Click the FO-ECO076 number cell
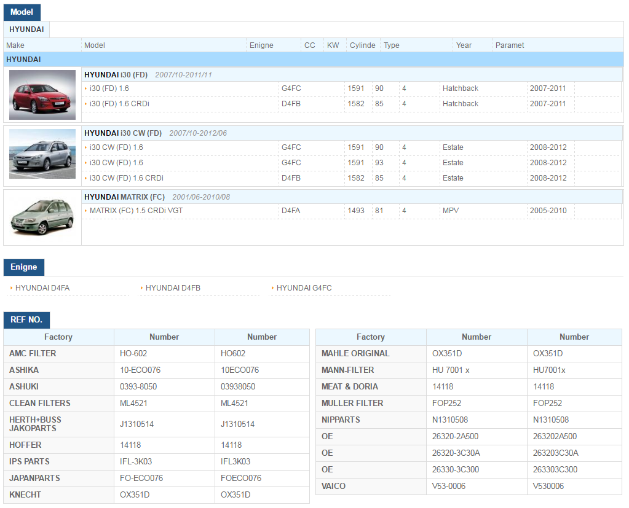This screenshot has width=629, height=508. coord(164,479)
